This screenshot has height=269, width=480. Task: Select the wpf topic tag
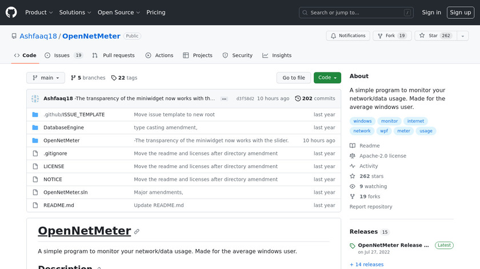click(383, 131)
